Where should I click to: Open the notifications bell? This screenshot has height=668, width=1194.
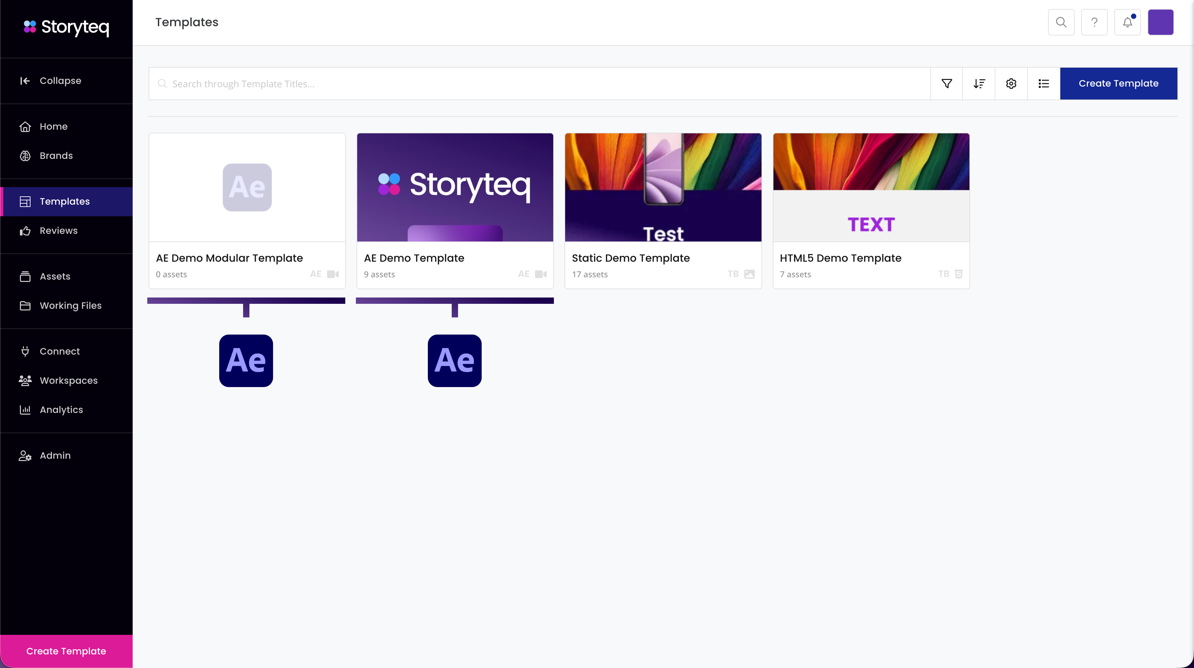pos(1127,22)
